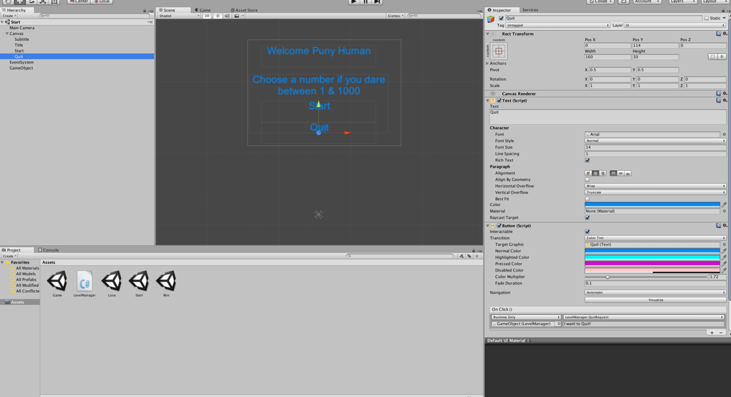This screenshot has height=397, width=731.
Task: Switch to the Game tab
Action: tap(204, 9)
